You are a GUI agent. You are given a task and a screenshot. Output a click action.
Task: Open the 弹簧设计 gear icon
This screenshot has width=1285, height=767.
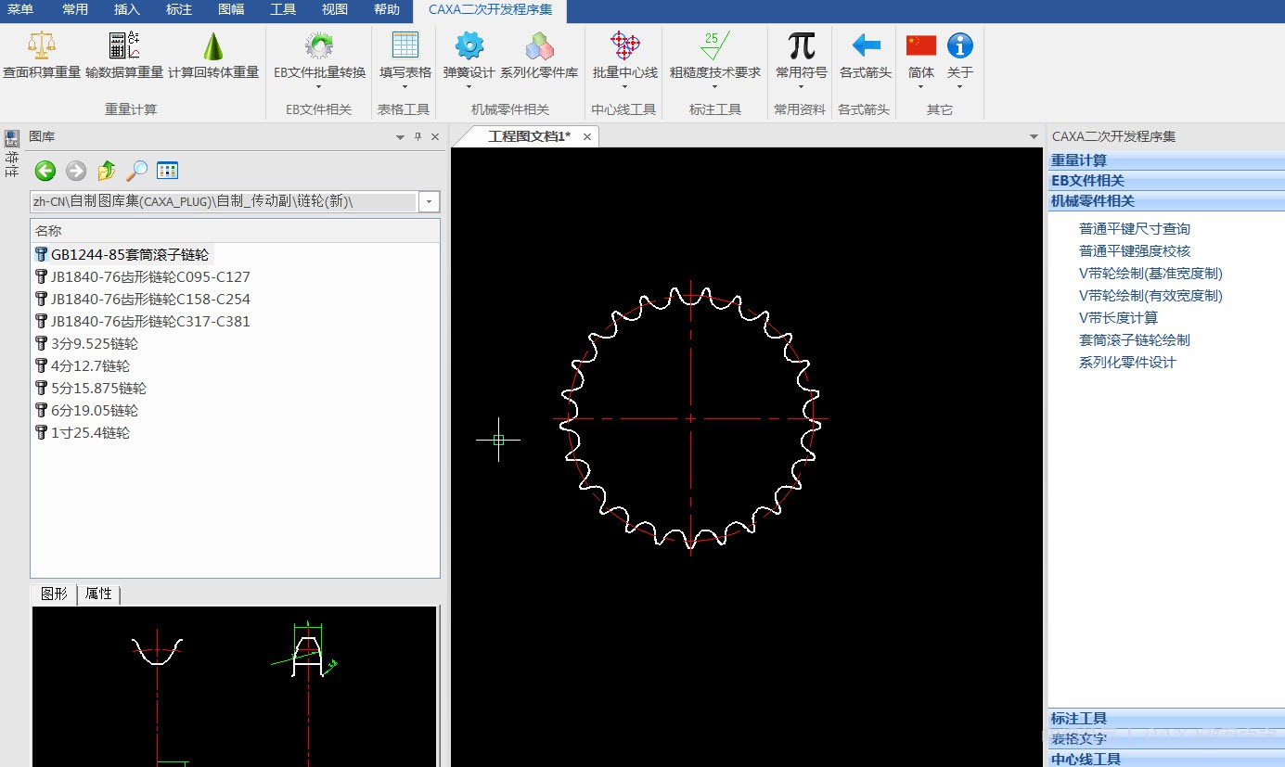pyautogui.click(x=469, y=46)
